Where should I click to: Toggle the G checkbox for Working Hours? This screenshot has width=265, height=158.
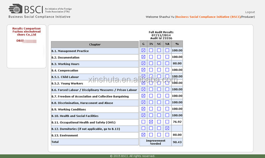point(143,63)
